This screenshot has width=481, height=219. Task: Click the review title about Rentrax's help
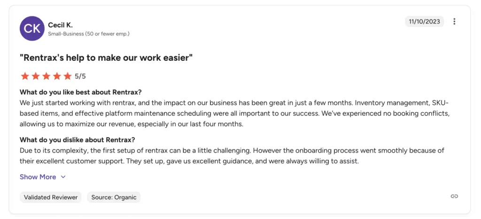click(106, 58)
